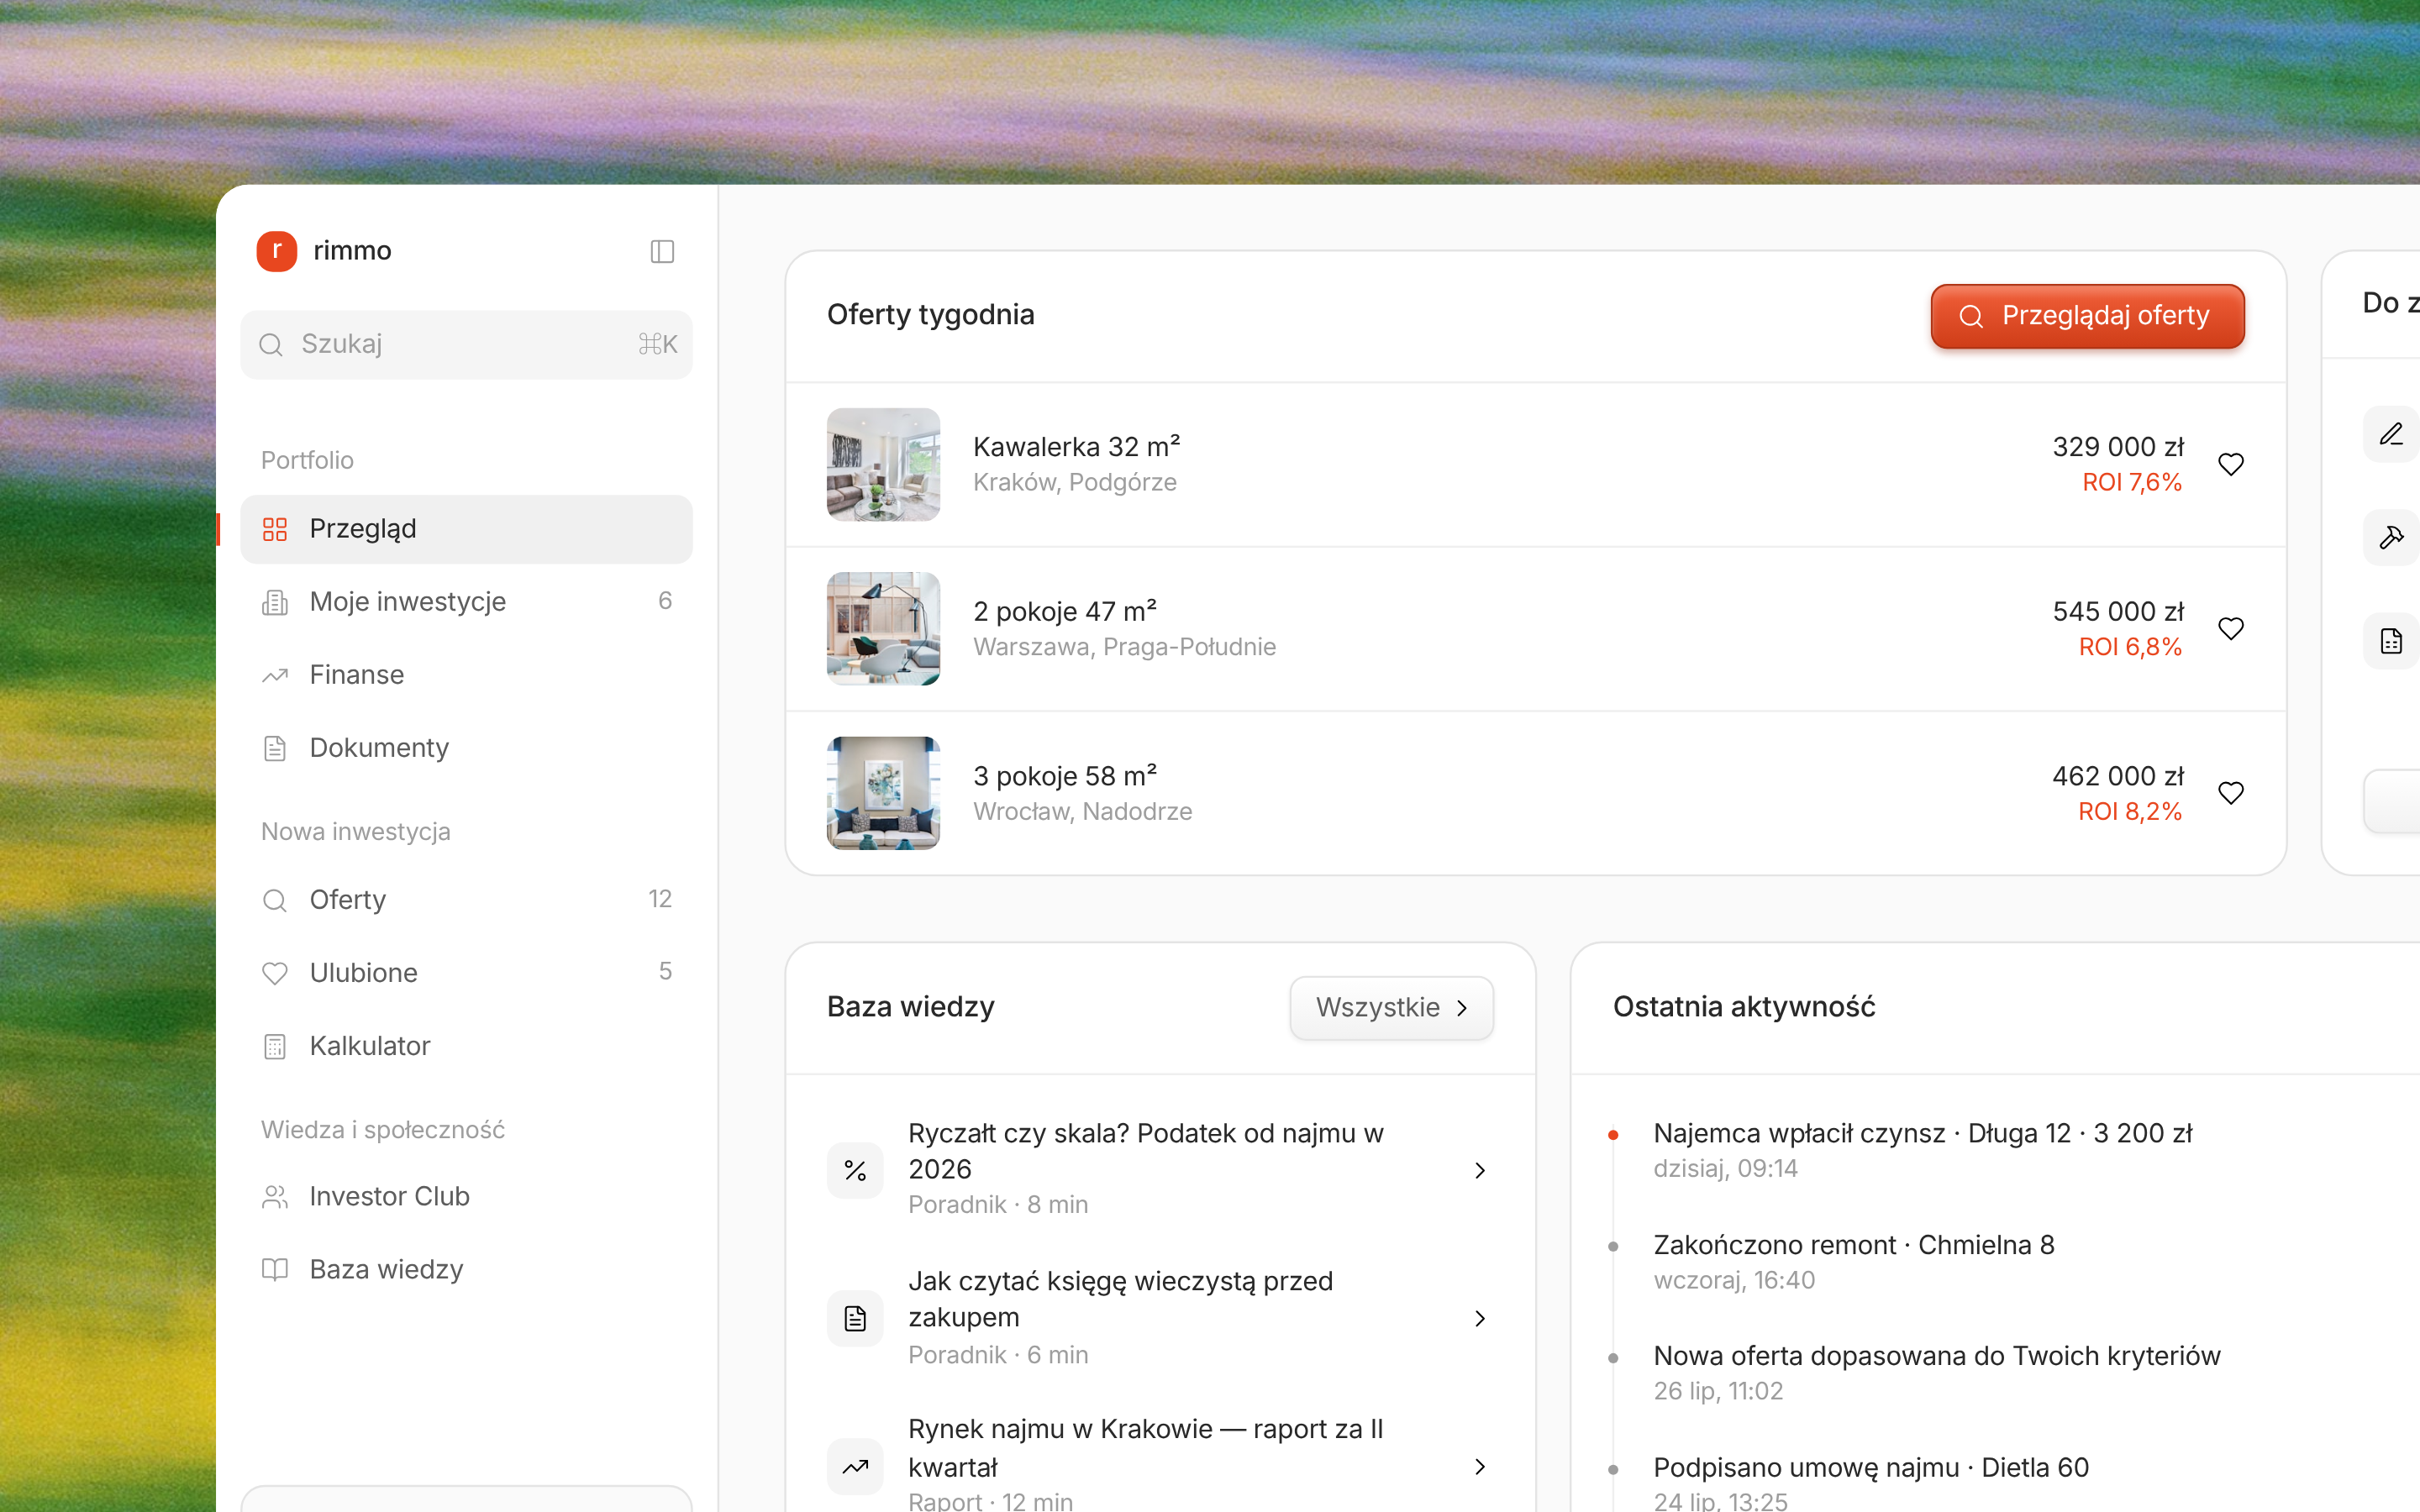Click the Przeglądaj oferty button

coord(2087,316)
